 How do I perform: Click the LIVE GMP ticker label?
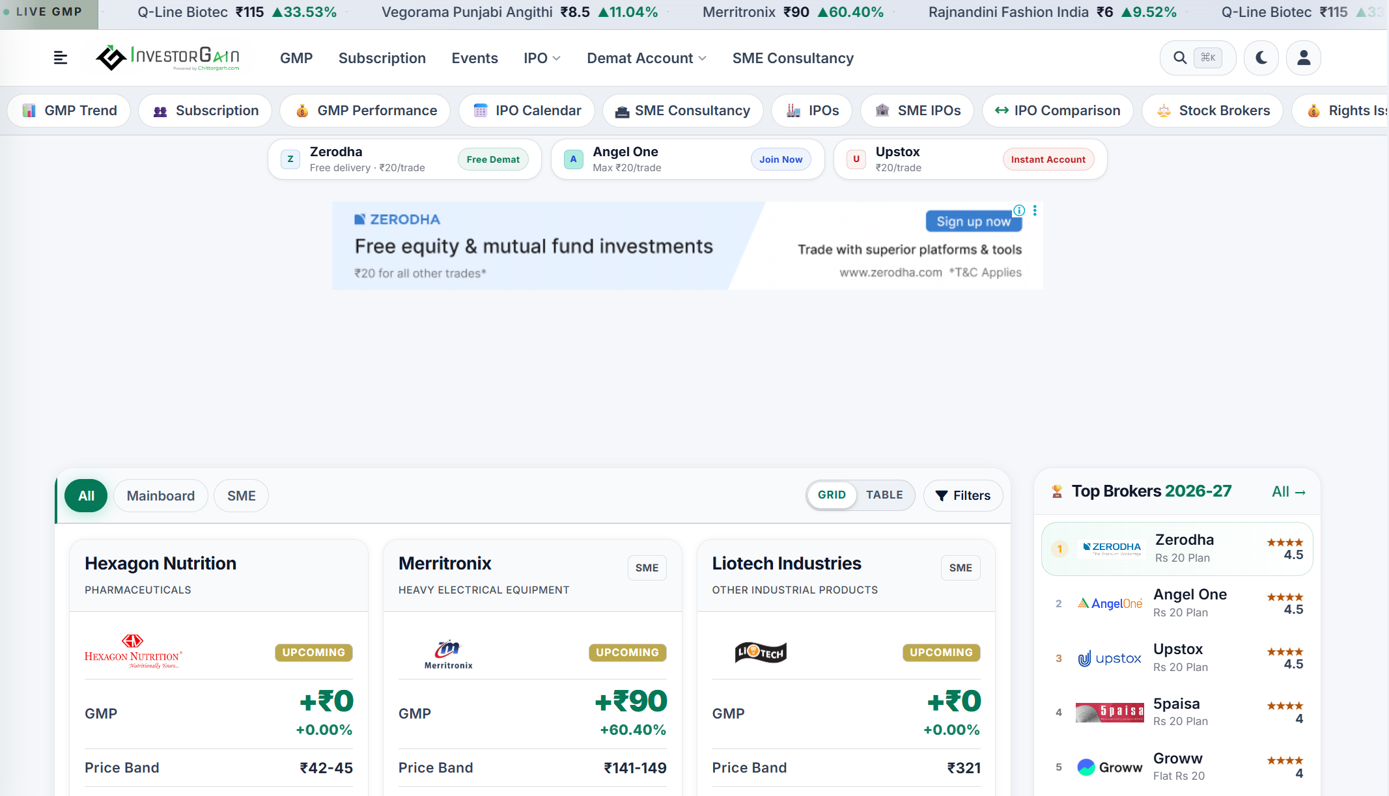tap(49, 12)
